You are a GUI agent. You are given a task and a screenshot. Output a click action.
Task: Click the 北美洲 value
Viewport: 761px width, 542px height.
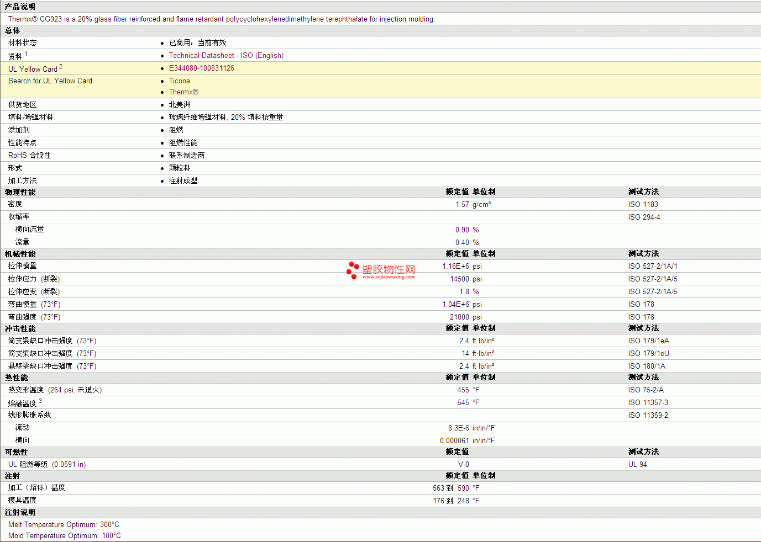(x=180, y=105)
